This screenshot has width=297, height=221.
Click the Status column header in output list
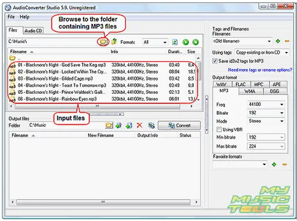pyautogui.click(x=188, y=135)
